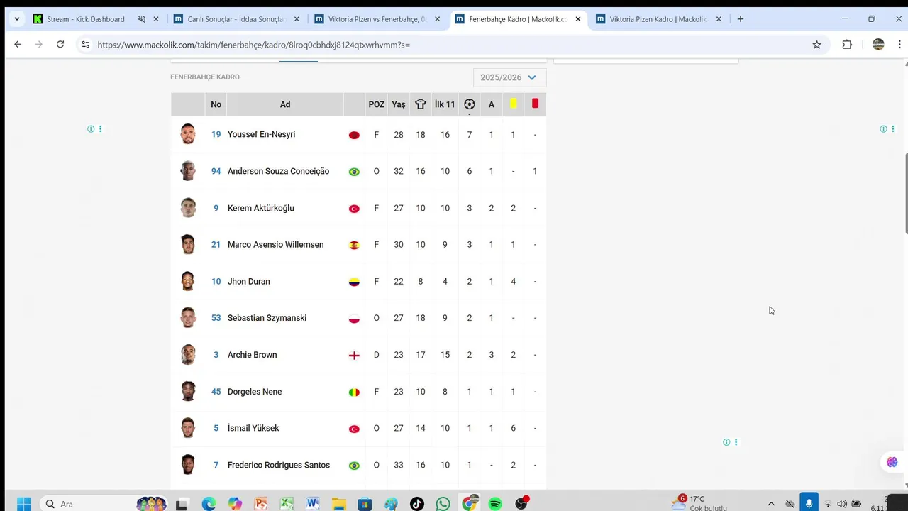Toggle the taskbar microphone button
Image resolution: width=908 pixels, height=511 pixels.
(809, 502)
